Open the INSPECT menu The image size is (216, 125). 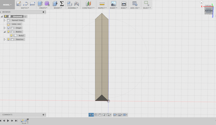102,8
